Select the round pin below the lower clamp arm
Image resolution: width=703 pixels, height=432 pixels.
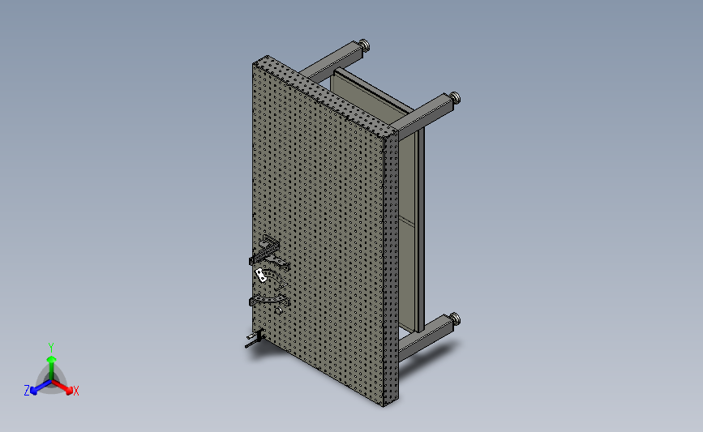[x=278, y=310]
